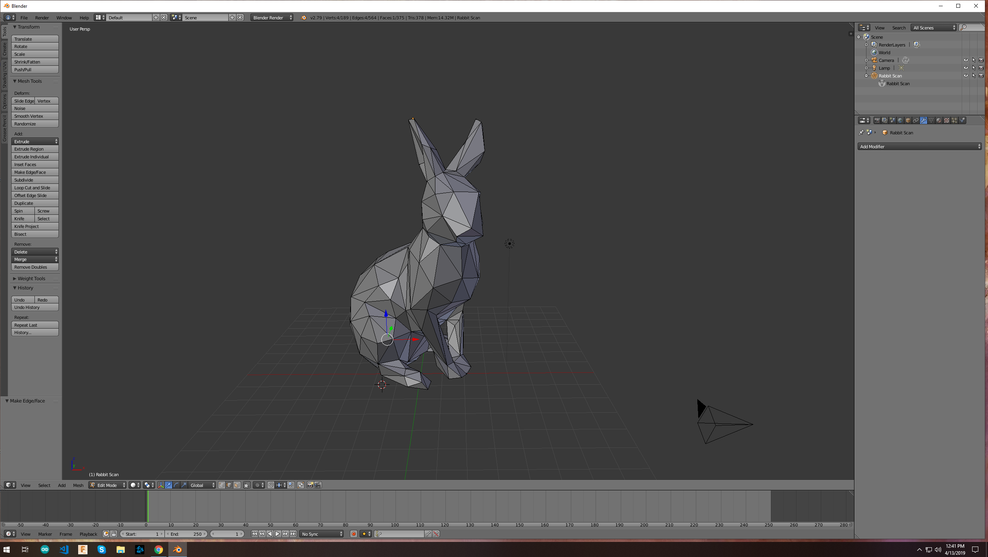Screen dimensions: 988x557
Task: Open the Render menu
Action: tap(42, 17)
